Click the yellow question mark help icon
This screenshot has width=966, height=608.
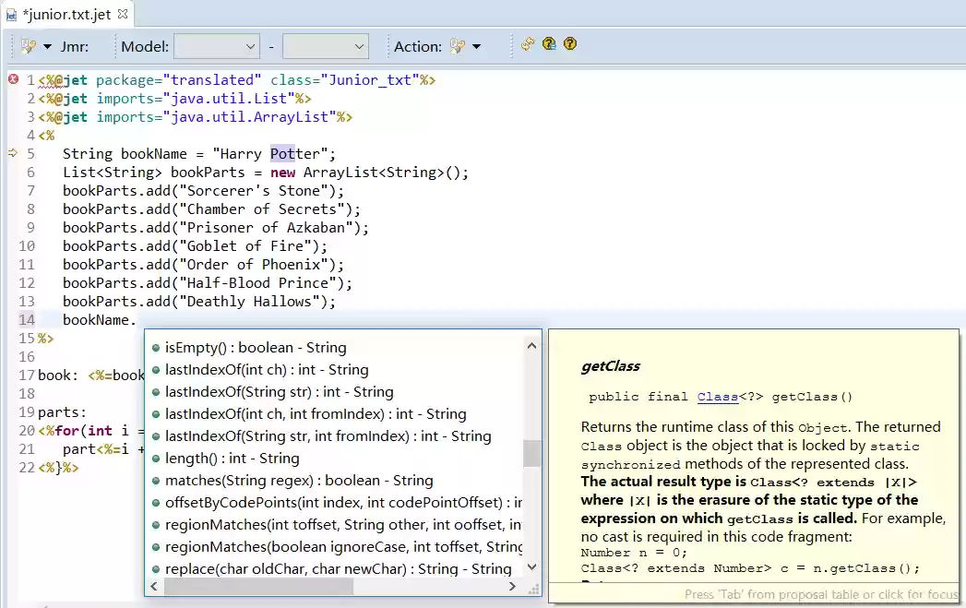tap(570, 44)
